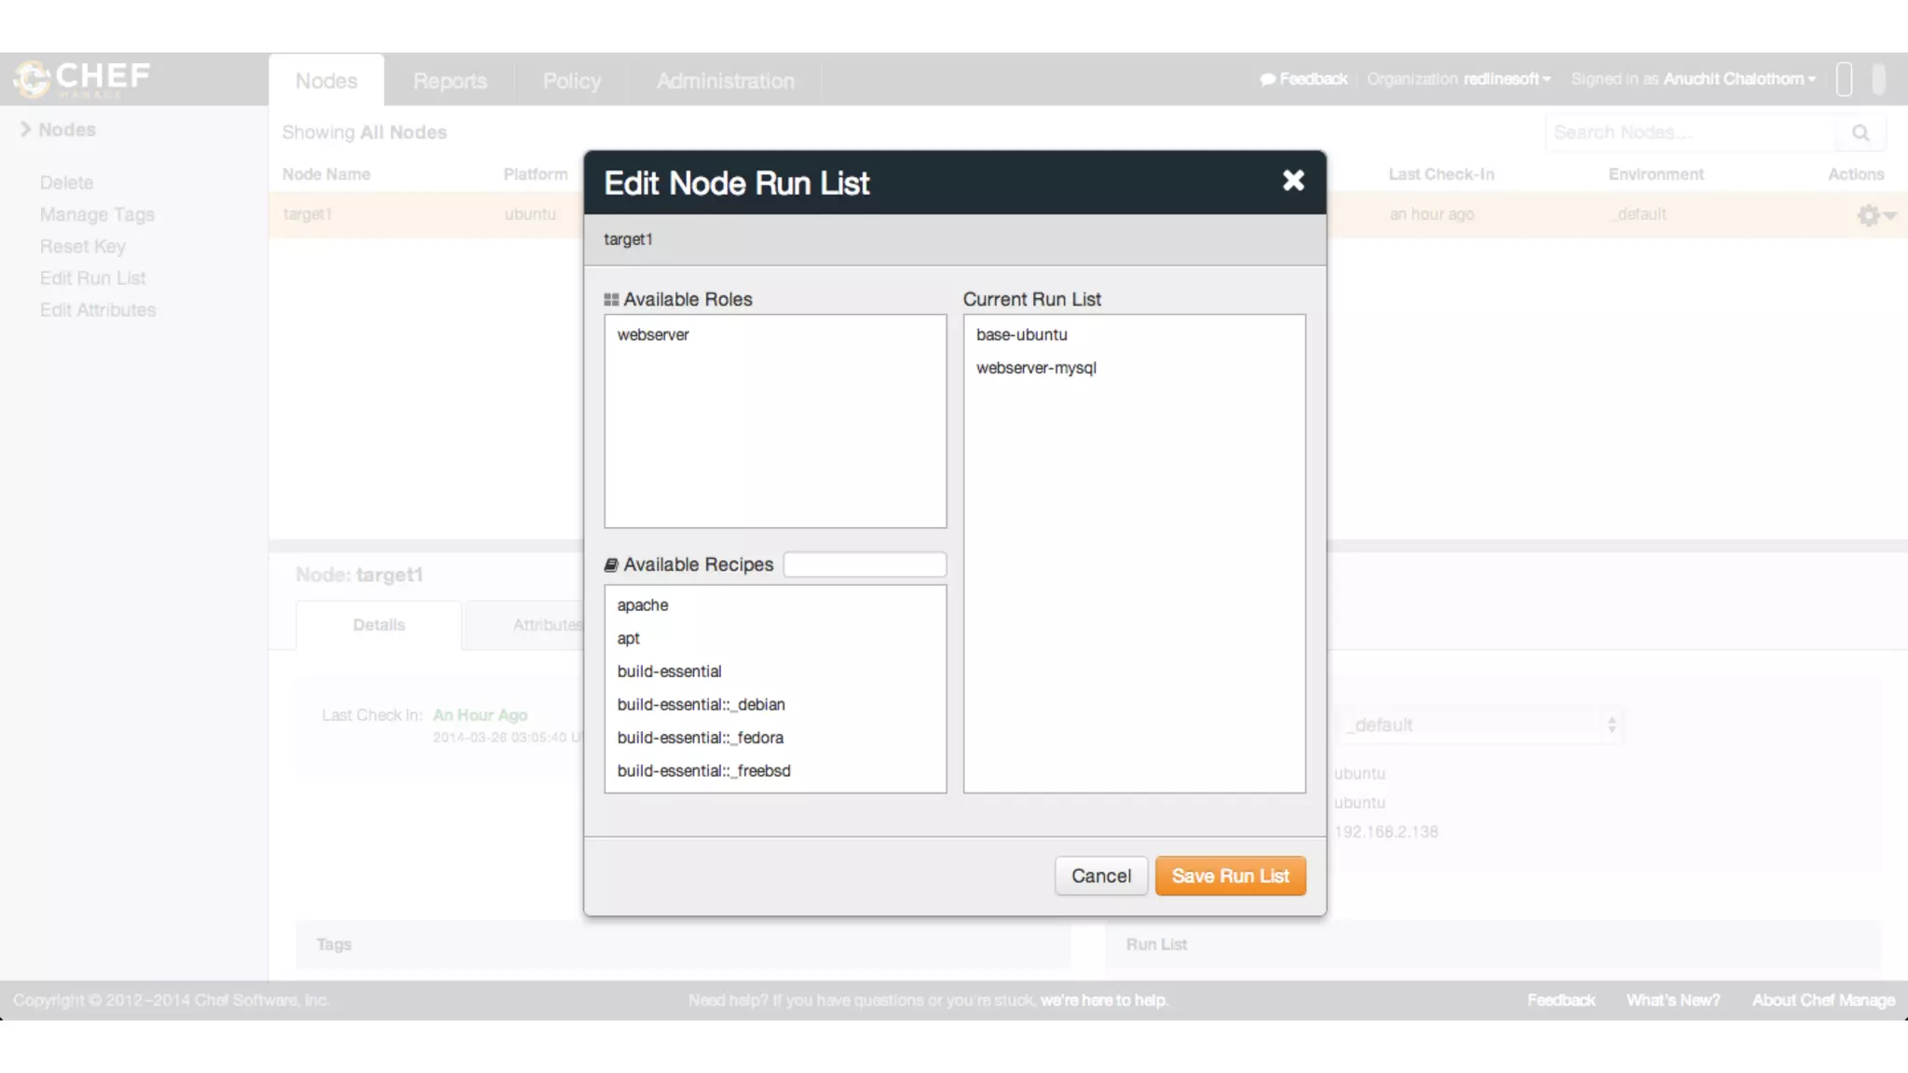Switch to the Policy tab
Screen dimensions: 1908x1073
(x=571, y=81)
